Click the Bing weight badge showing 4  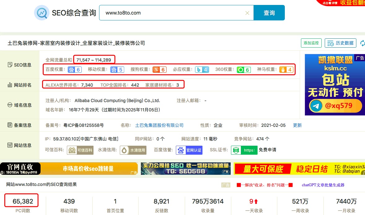point(202,70)
